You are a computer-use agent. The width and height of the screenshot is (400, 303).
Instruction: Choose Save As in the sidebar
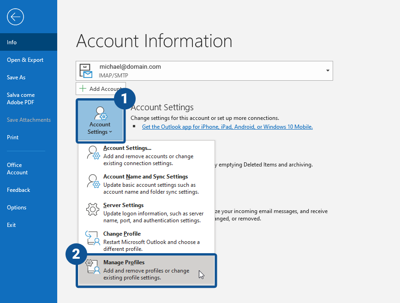[29, 77]
